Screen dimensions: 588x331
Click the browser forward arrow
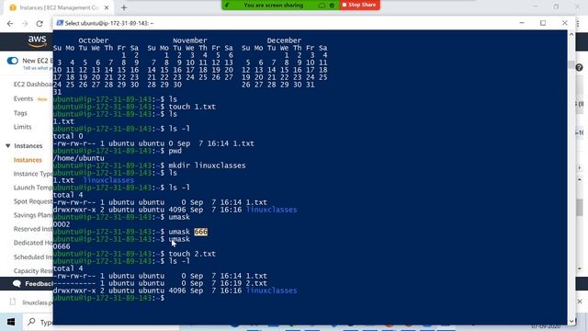25,24
